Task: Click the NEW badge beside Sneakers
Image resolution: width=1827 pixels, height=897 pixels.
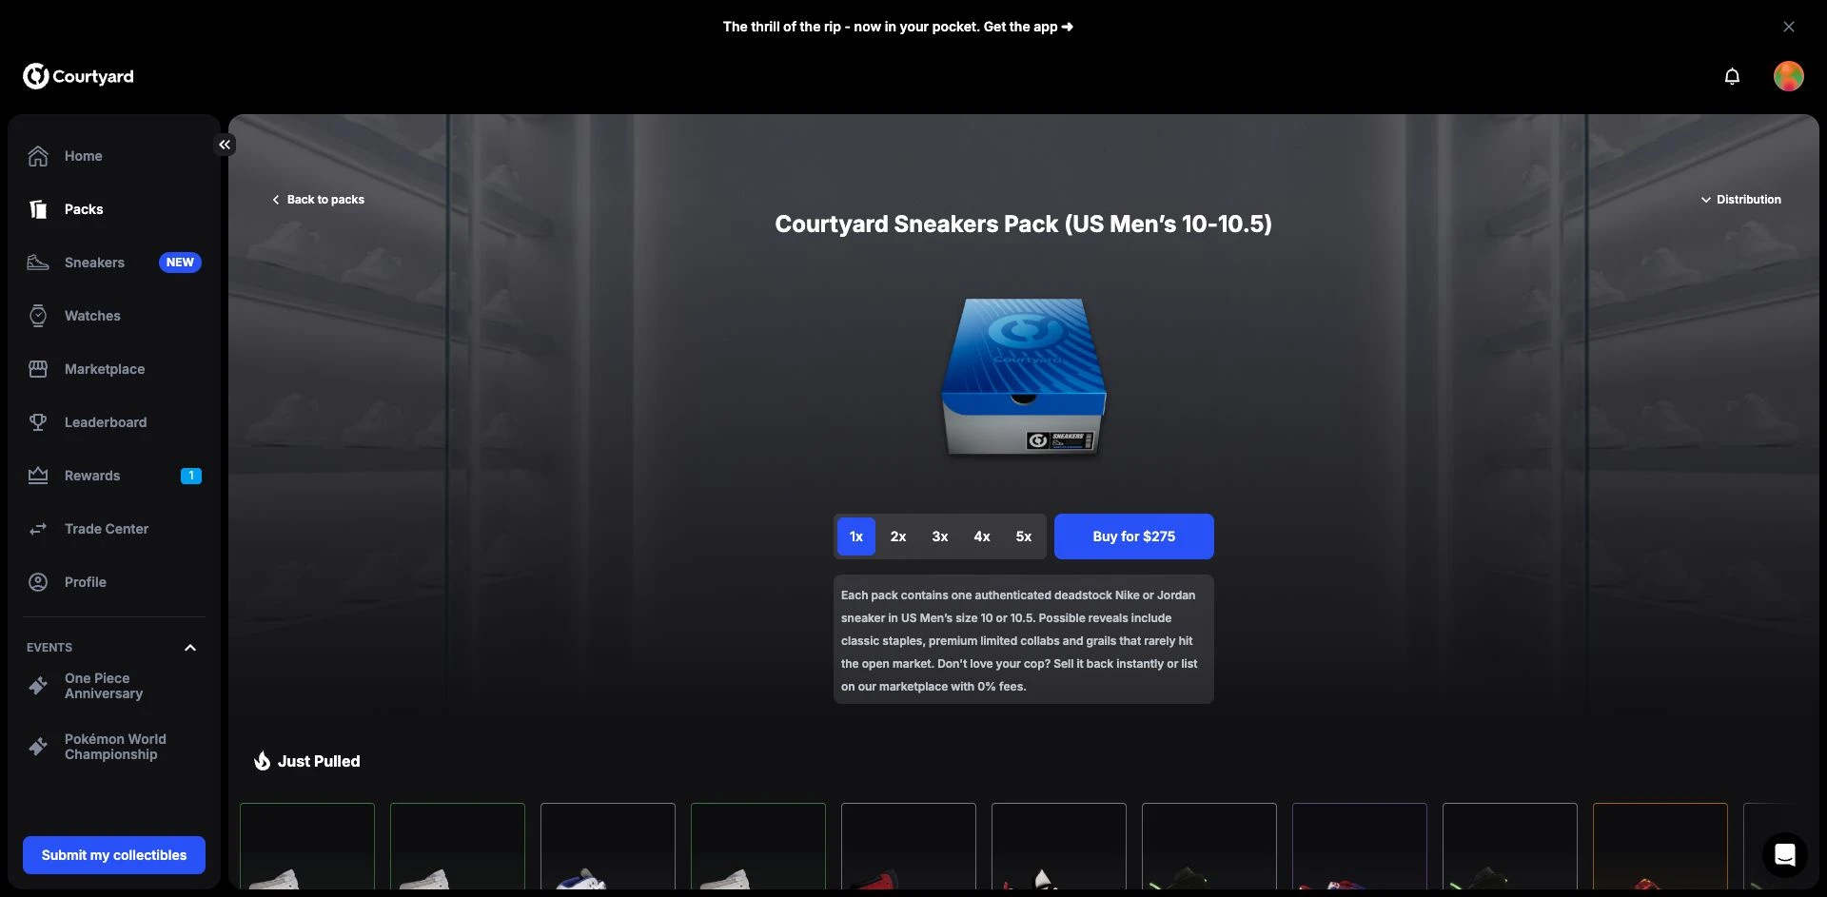Action: (180, 263)
